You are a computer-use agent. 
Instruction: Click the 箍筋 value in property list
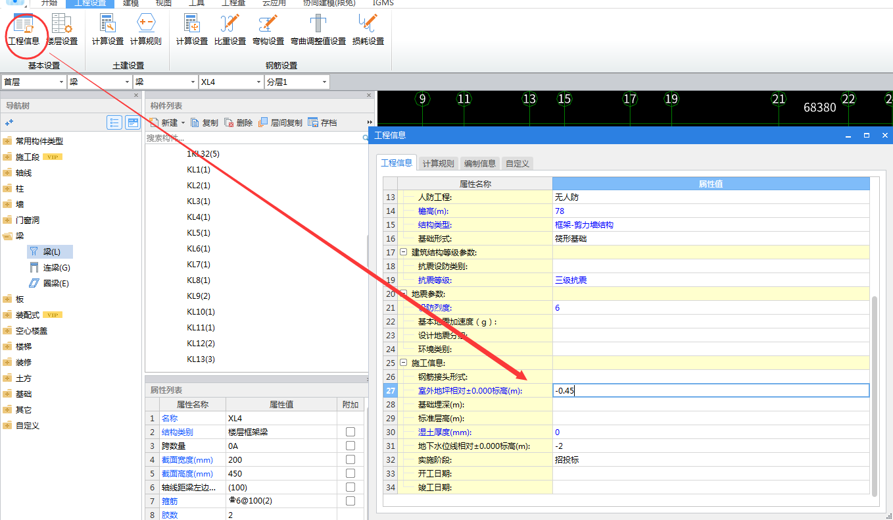tap(281, 501)
